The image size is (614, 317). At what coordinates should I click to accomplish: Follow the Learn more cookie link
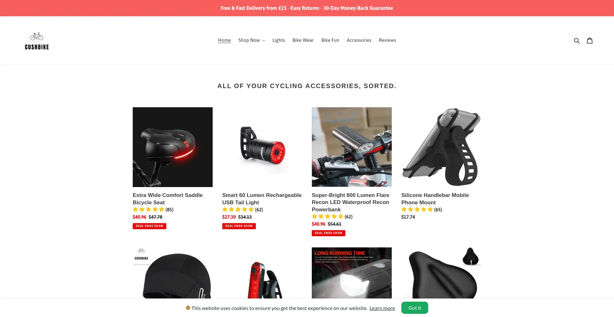tap(382, 308)
